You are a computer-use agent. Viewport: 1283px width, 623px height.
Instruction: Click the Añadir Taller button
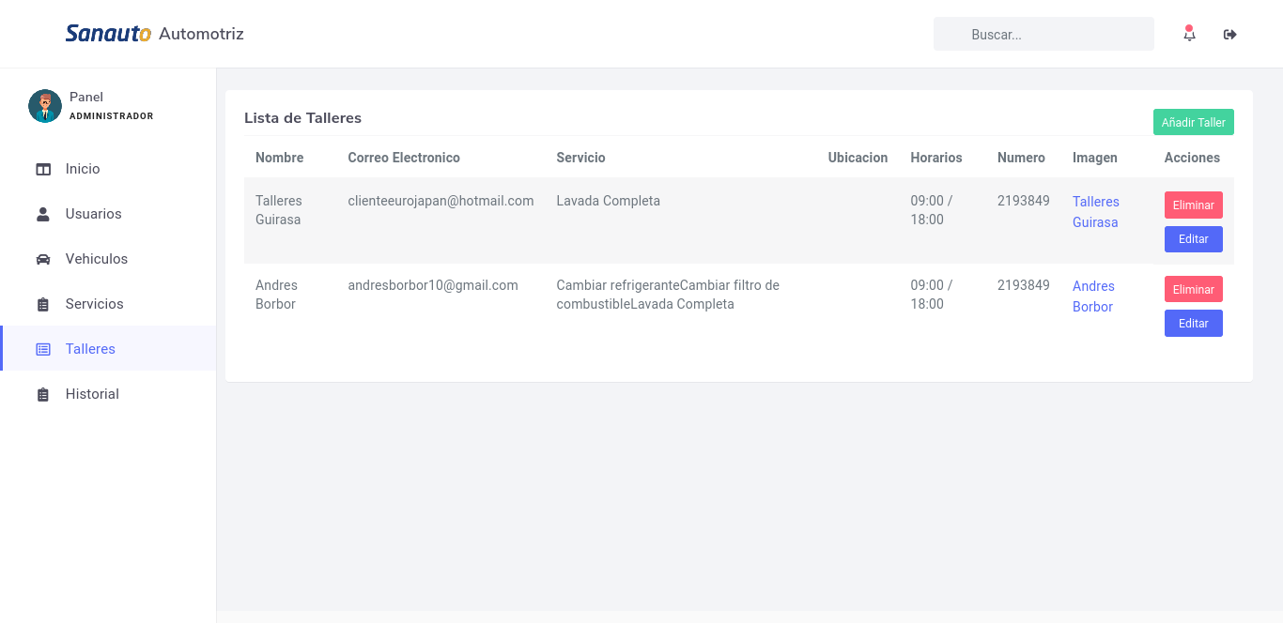tap(1193, 122)
